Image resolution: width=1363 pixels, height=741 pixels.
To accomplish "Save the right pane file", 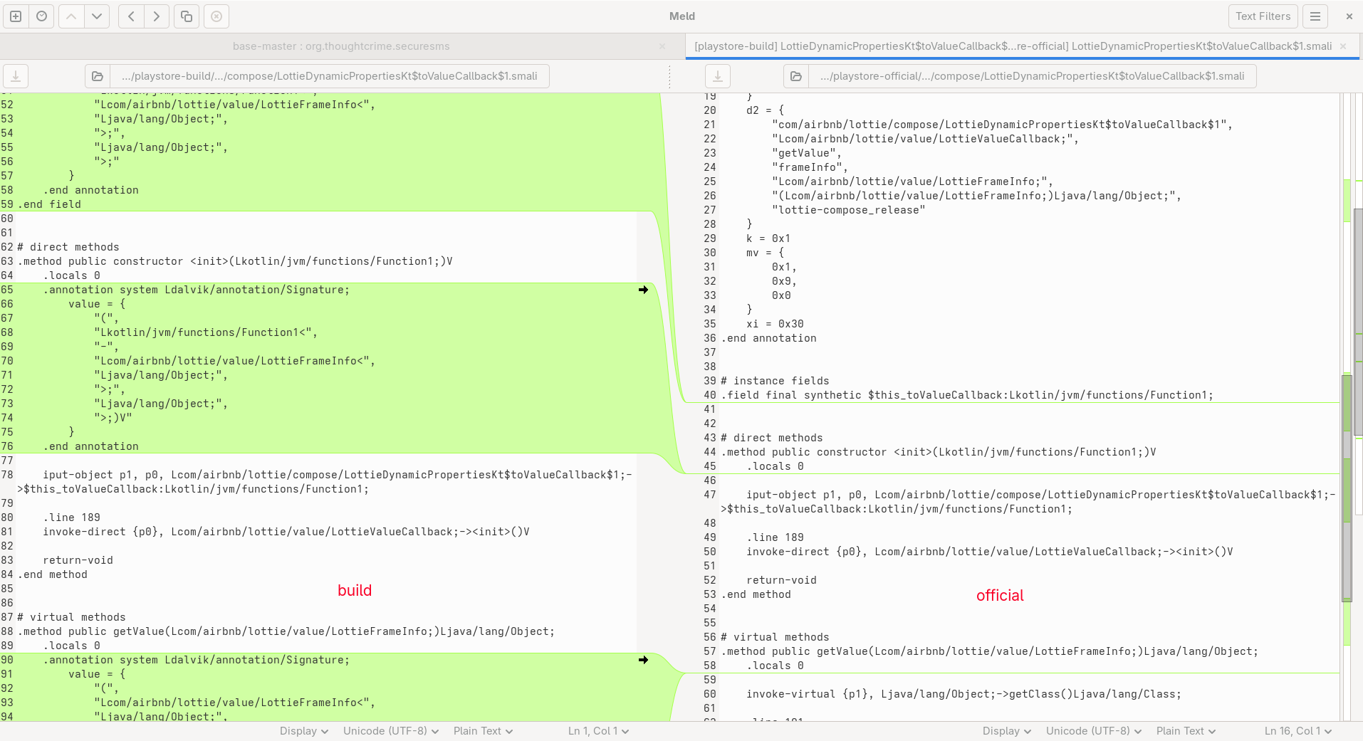I will coord(718,76).
